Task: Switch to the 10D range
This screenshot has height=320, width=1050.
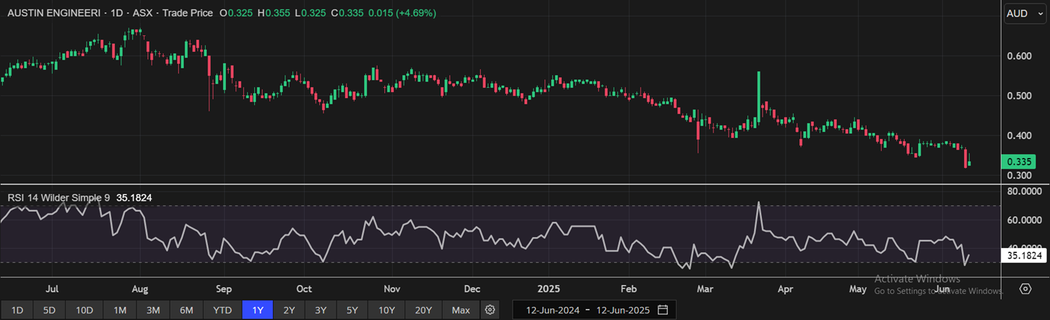Action: pos(84,310)
